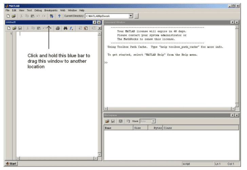Click the Open file icon in editor toolbar
This screenshot has height=170, width=247.
click(15, 28)
